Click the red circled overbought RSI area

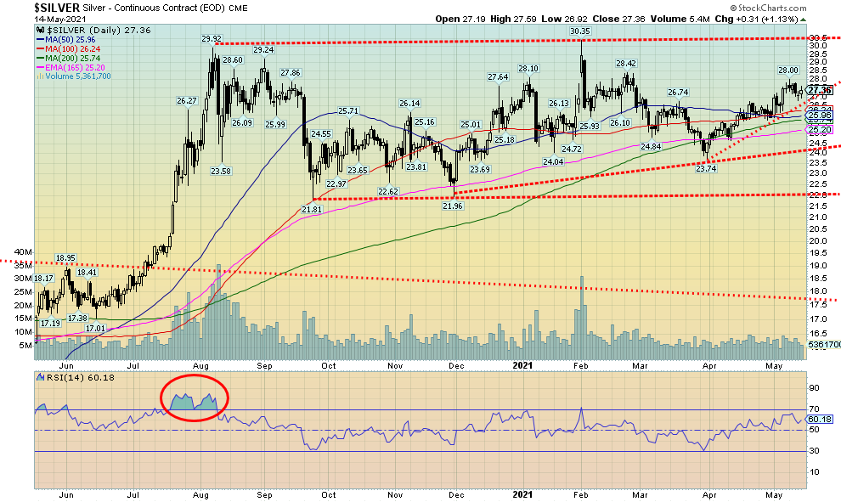pos(195,398)
